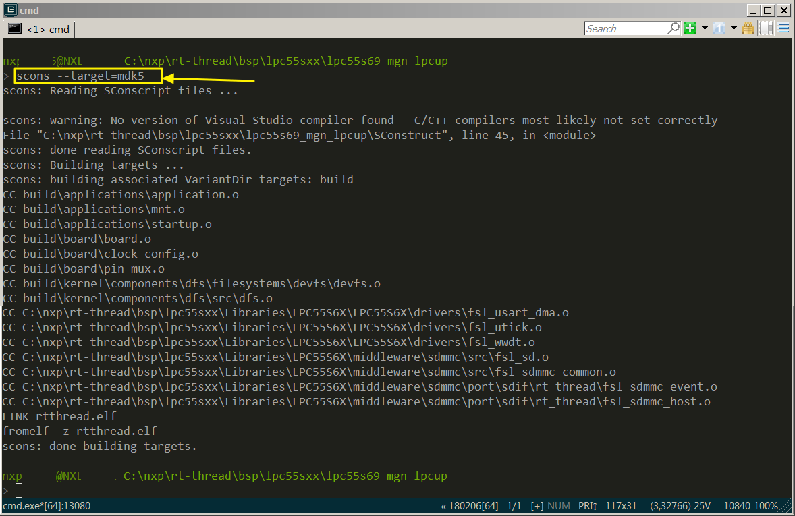
Task: Expand the new console dropdown arrow
Action: [705, 28]
